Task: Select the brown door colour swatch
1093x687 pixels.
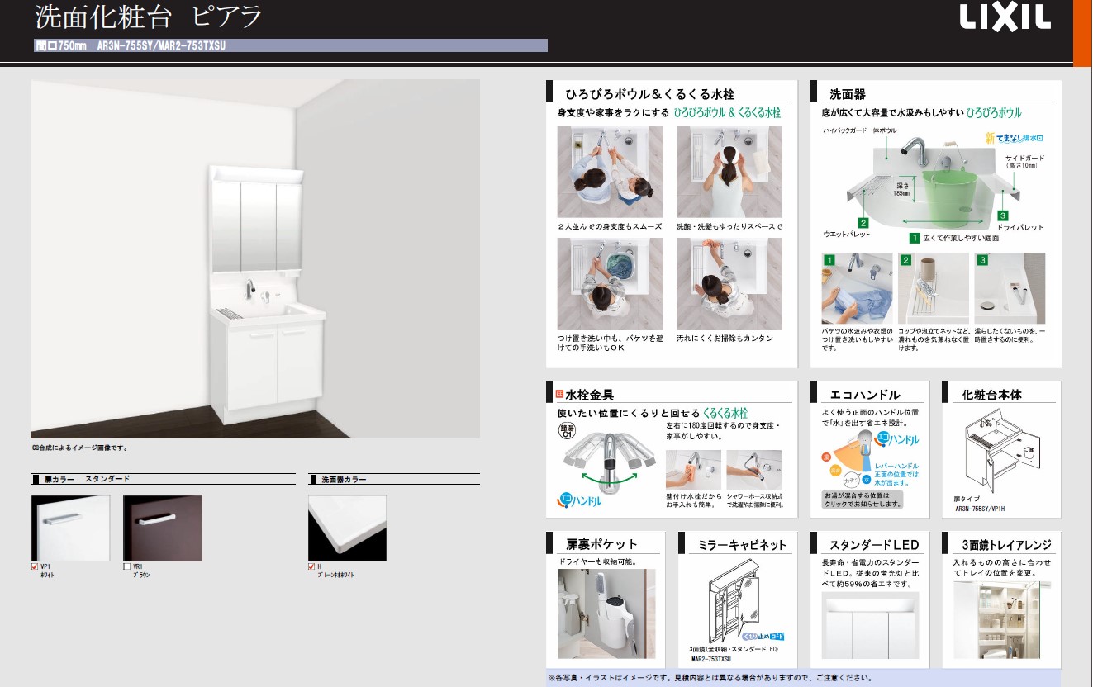Action: (163, 528)
